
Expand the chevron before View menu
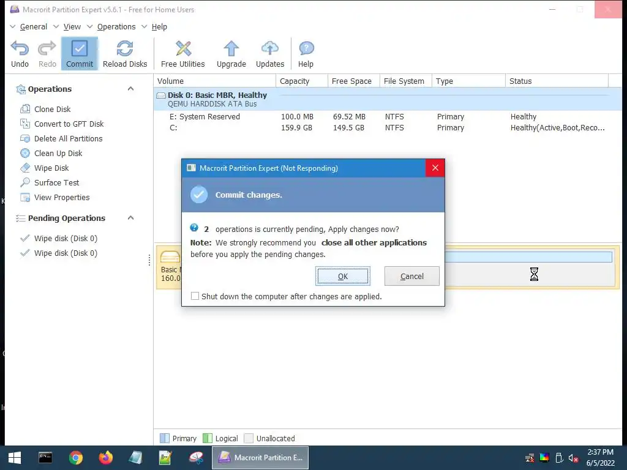[x=56, y=27]
